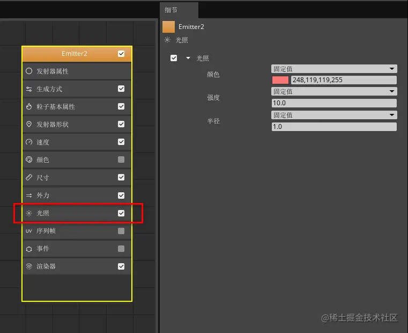Select the 事件 module row

tap(77, 249)
